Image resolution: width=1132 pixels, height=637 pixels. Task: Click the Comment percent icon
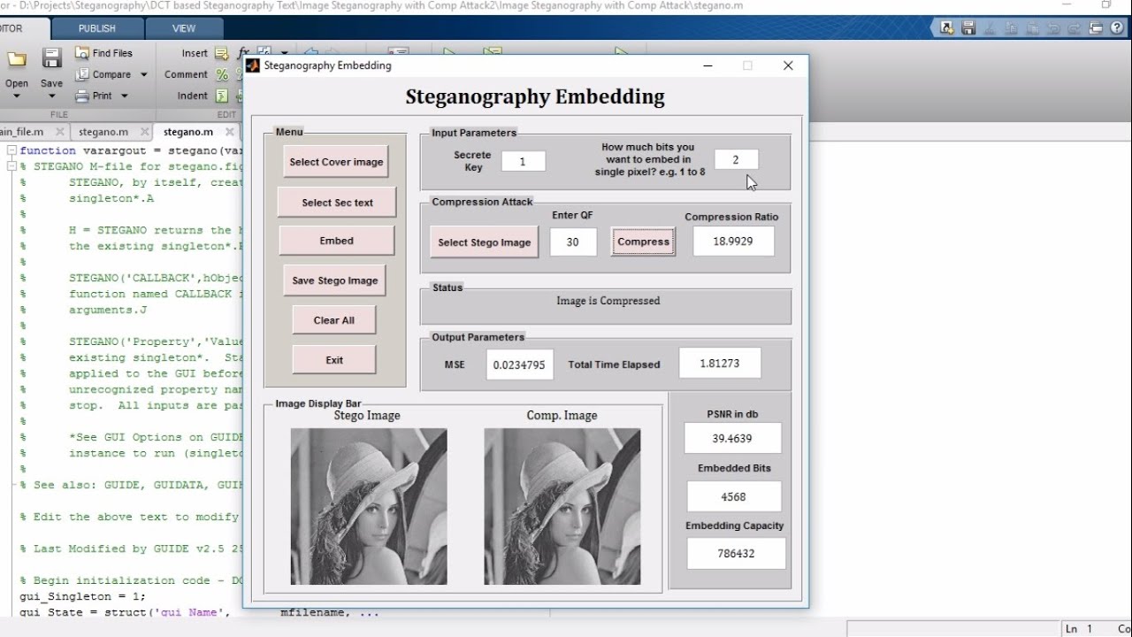222,74
